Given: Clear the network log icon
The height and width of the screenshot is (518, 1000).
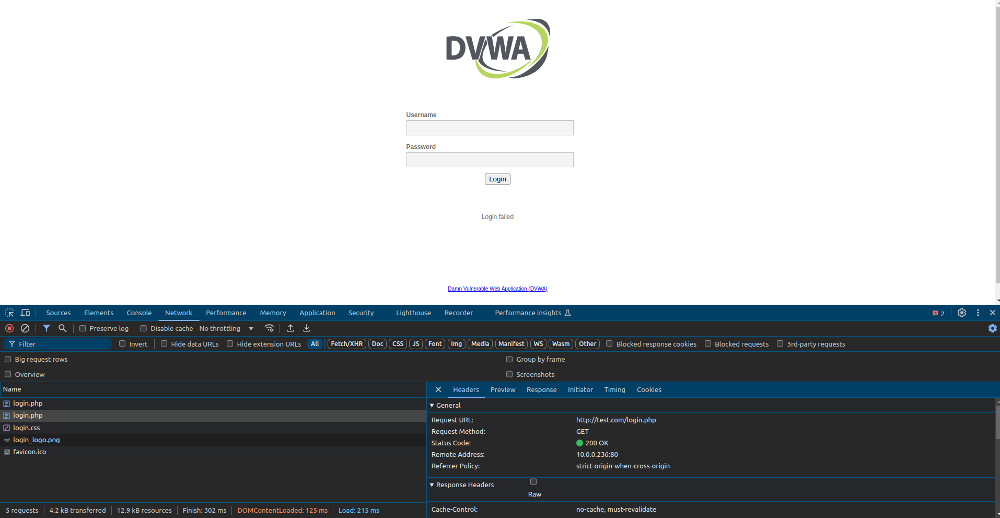Looking at the screenshot, I should pos(25,328).
